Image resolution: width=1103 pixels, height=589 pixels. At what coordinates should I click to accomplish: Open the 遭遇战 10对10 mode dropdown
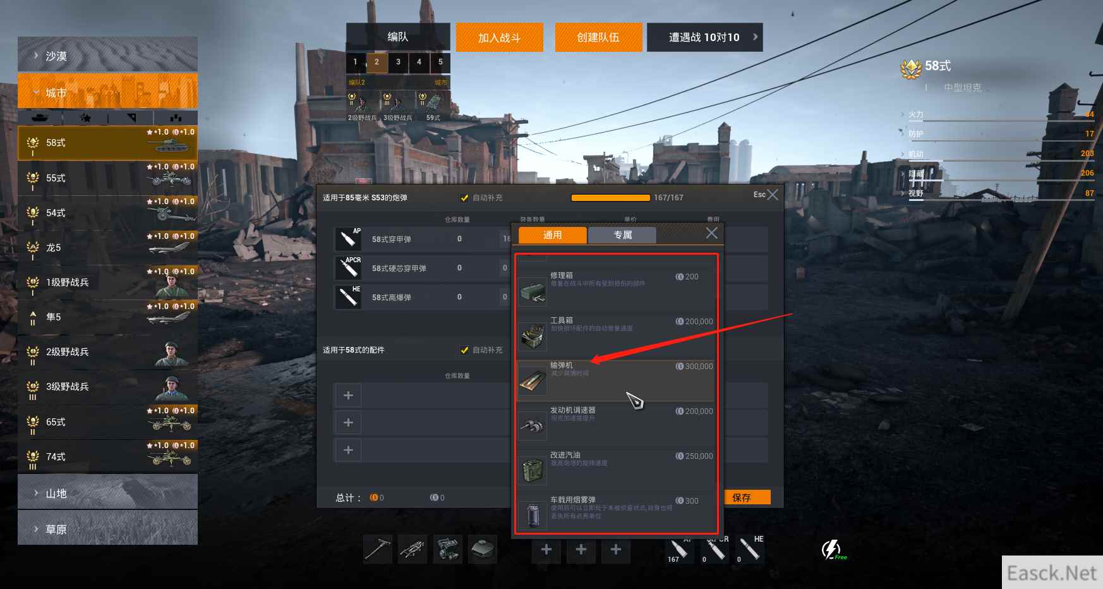point(704,37)
